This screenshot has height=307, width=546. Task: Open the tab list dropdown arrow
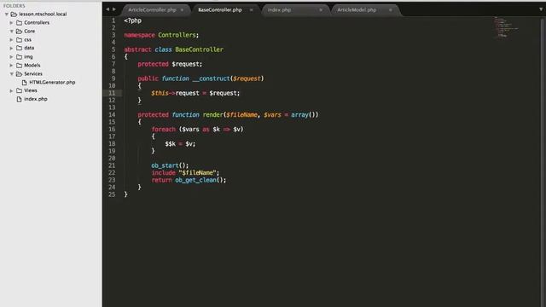point(541,9)
